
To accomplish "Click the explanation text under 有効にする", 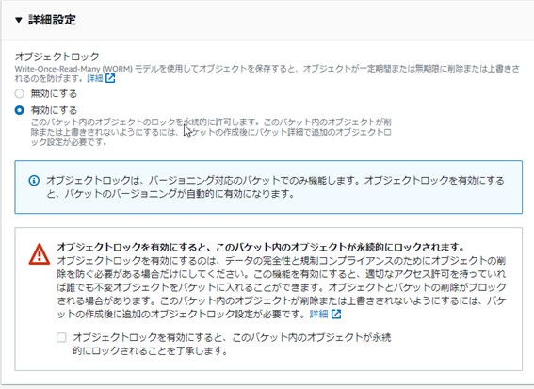I will [211, 132].
